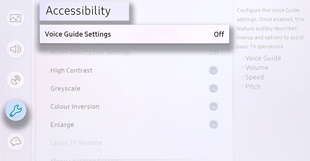The width and height of the screenshot is (310, 161).
Task: Open Learn TV Remote
Action: point(76,143)
